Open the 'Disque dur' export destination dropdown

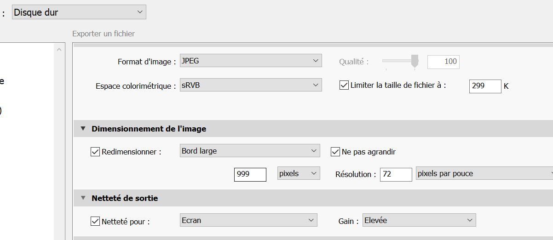click(x=79, y=12)
